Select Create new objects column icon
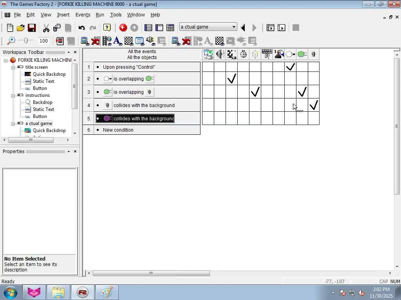The image size is (401, 300). tap(255, 54)
